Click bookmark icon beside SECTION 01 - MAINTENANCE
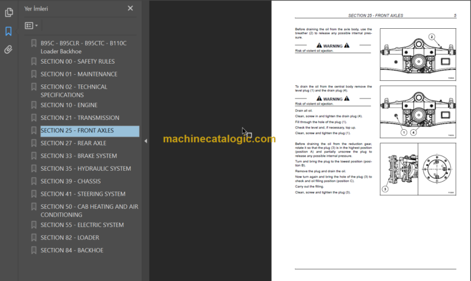Viewport: 471px width, 281px height. [x=34, y=74]
